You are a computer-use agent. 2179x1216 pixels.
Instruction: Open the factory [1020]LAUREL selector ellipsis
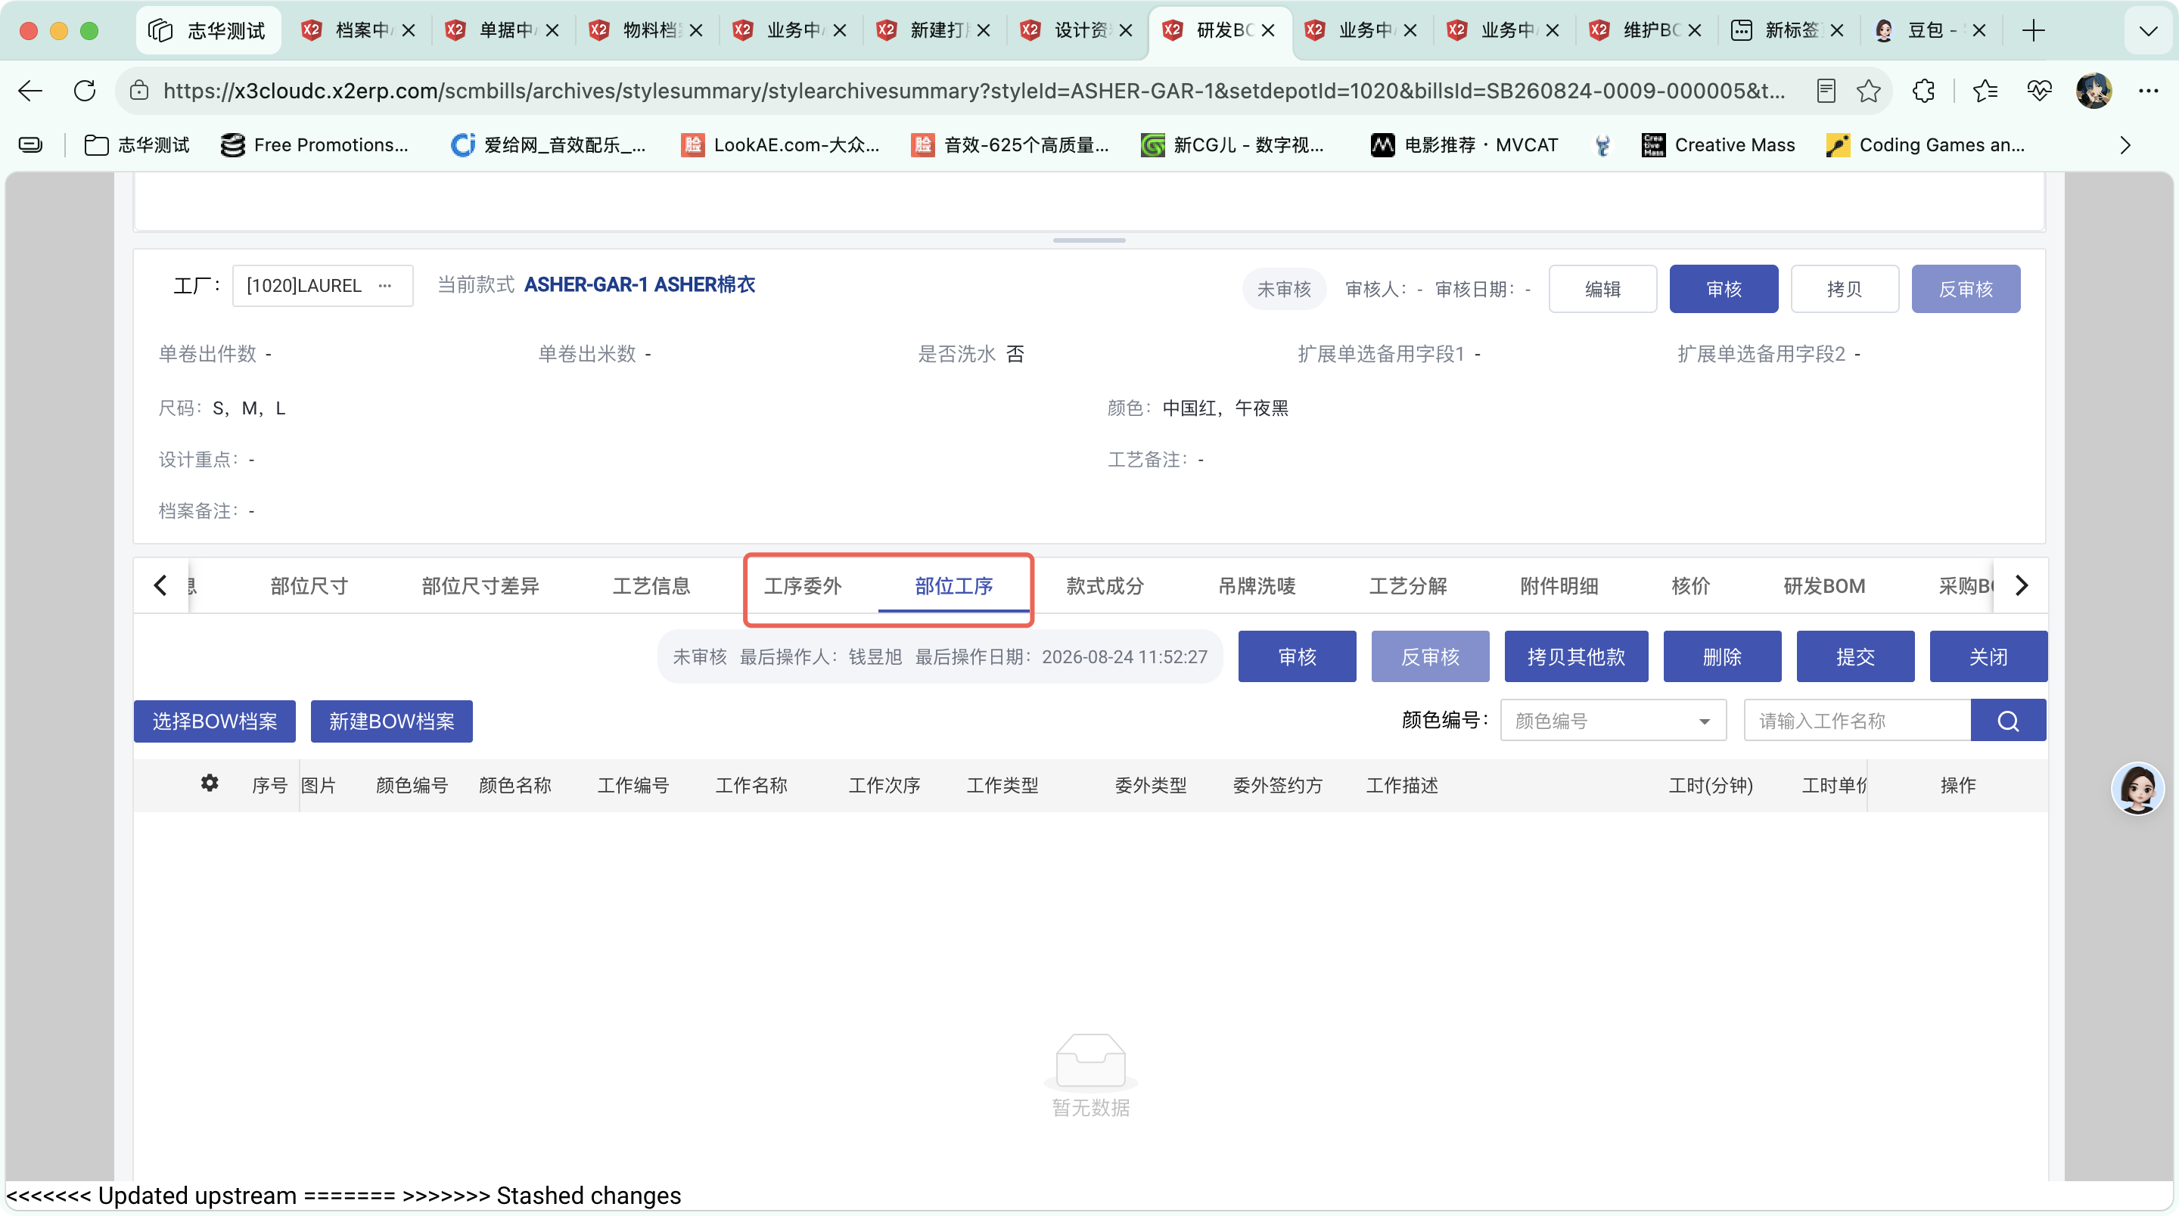pos(385,286)
